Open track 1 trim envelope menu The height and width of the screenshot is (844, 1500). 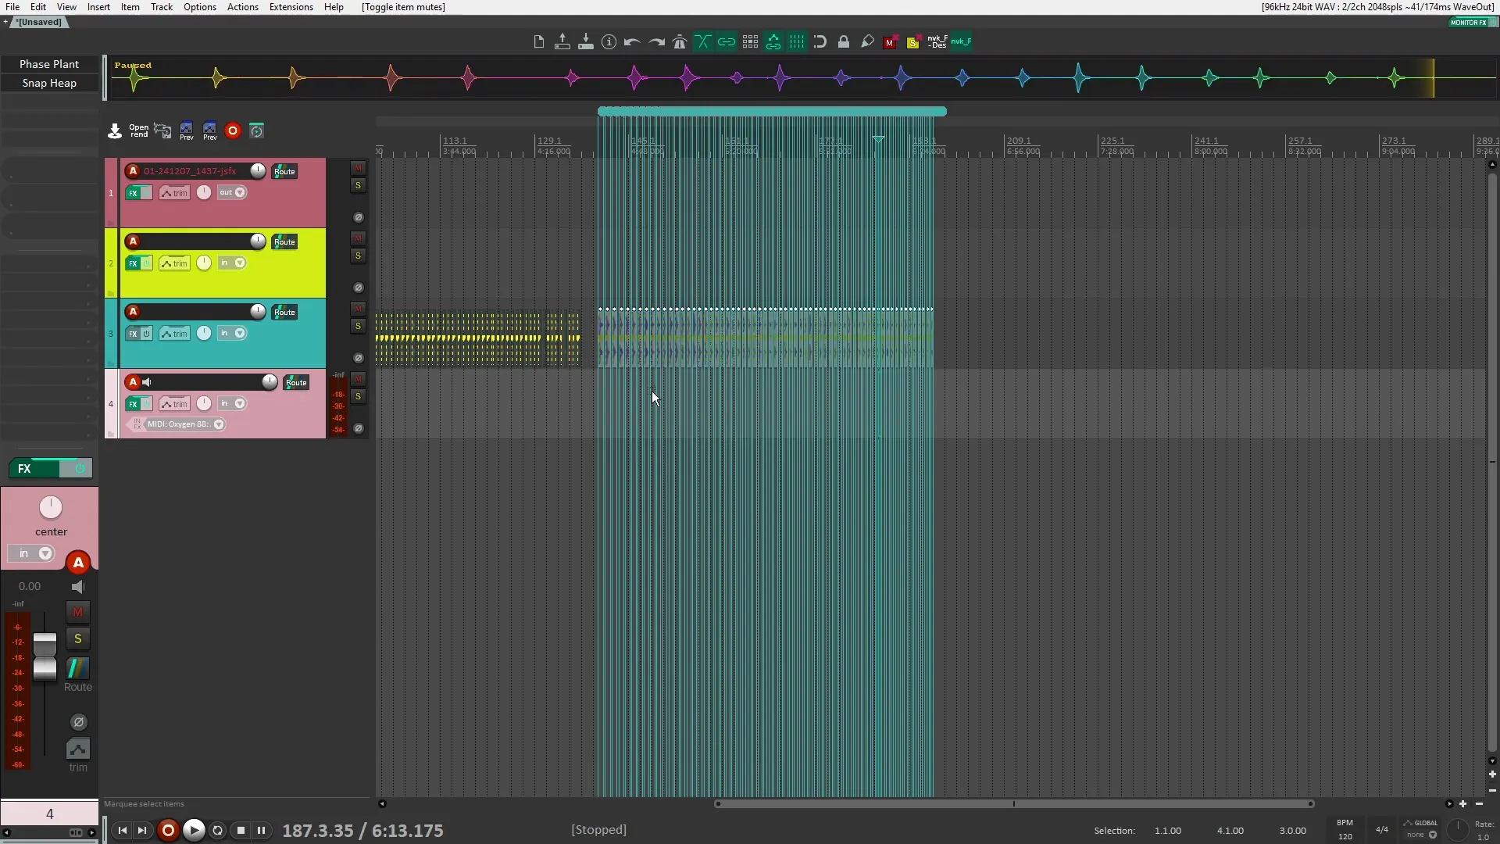coord(175,193)
